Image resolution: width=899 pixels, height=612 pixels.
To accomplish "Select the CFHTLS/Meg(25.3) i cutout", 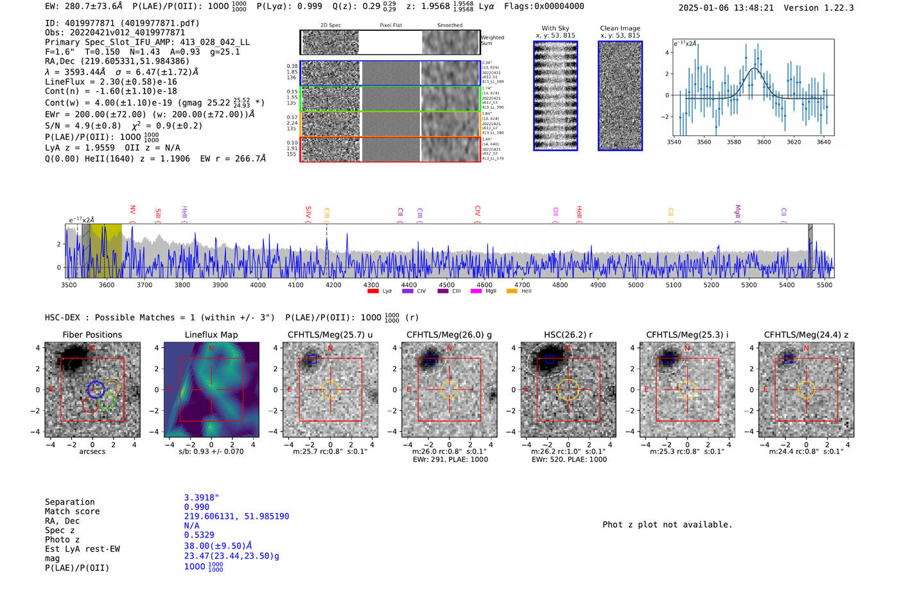I will [687, 390].
